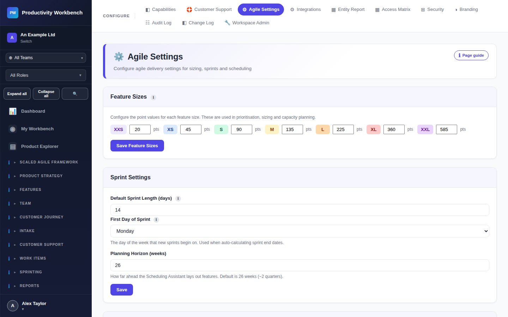
Task: Click the Collapse all button
Action: pyautogui.click(x=46, y=94)
